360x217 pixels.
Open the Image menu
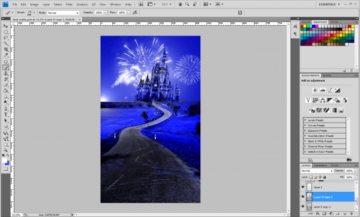click(x=34, y=4)
